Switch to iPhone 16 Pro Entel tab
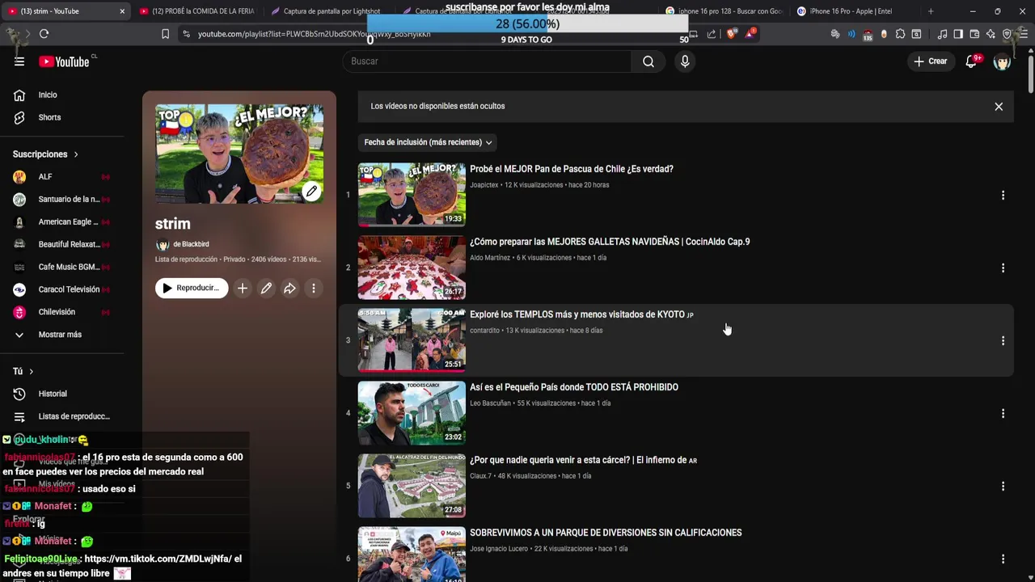Screen dimensions: 1035x582 click(851, 11)
